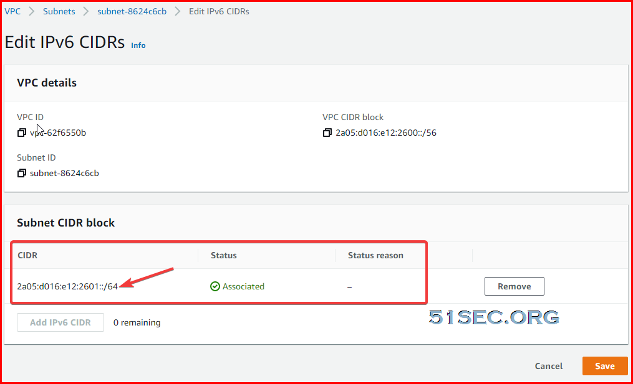This screenshot has height=384, width=633.
Task: Click the VPC details heading
Action: (x=47, y=83)
